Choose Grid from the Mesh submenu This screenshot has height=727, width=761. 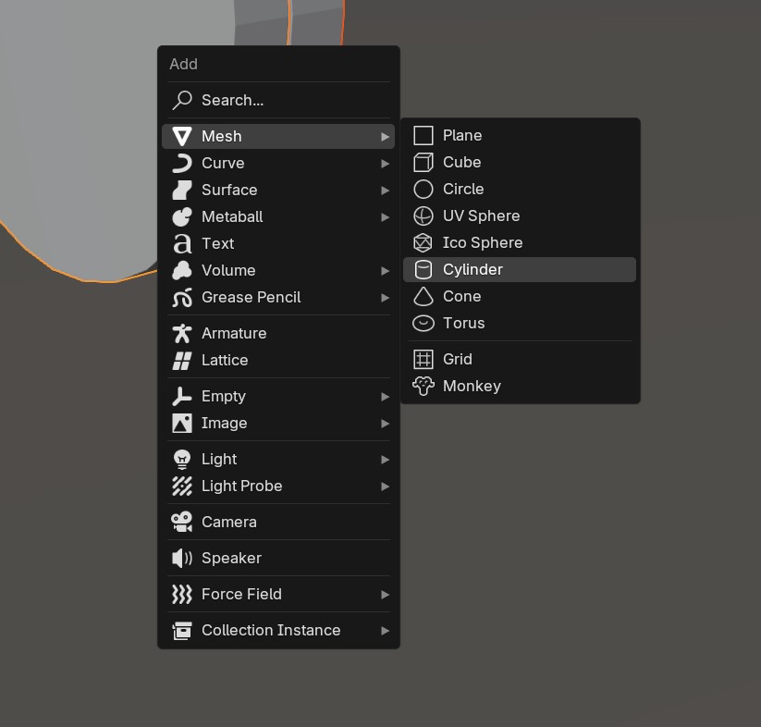coord(520,359)
